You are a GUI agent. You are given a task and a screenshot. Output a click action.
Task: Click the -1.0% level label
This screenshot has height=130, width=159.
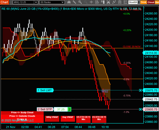pyautogui.click(x=126, y=112)
